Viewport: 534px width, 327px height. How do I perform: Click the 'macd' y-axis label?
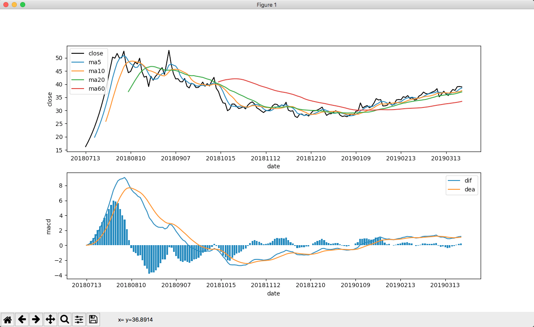[49, 227]
